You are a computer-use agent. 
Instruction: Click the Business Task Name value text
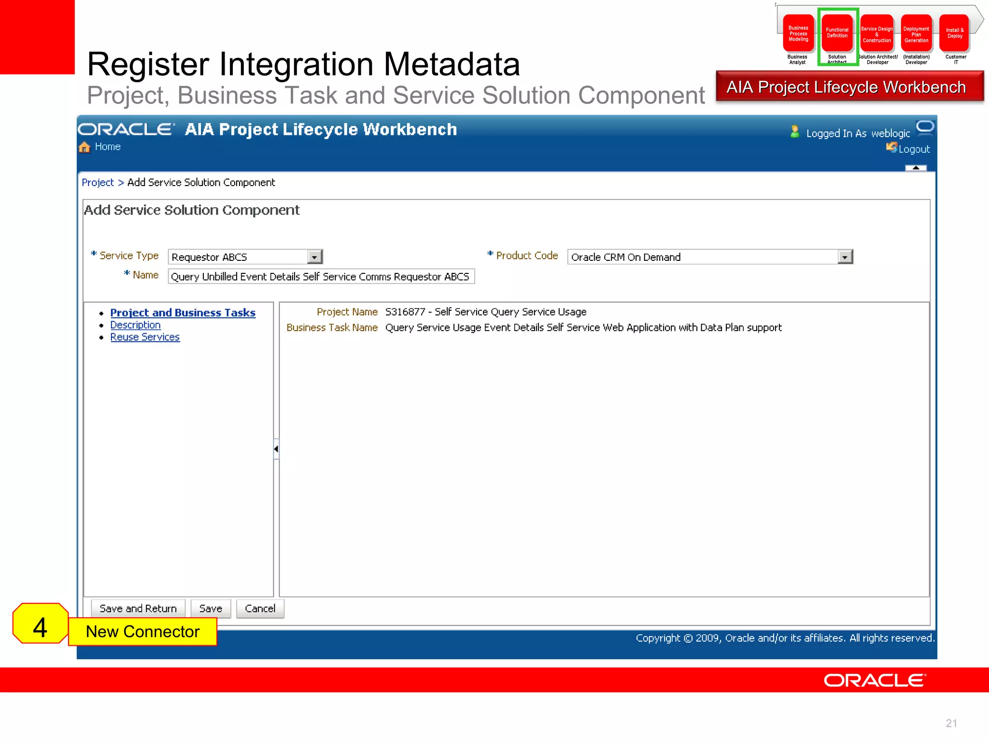[583, 328]
